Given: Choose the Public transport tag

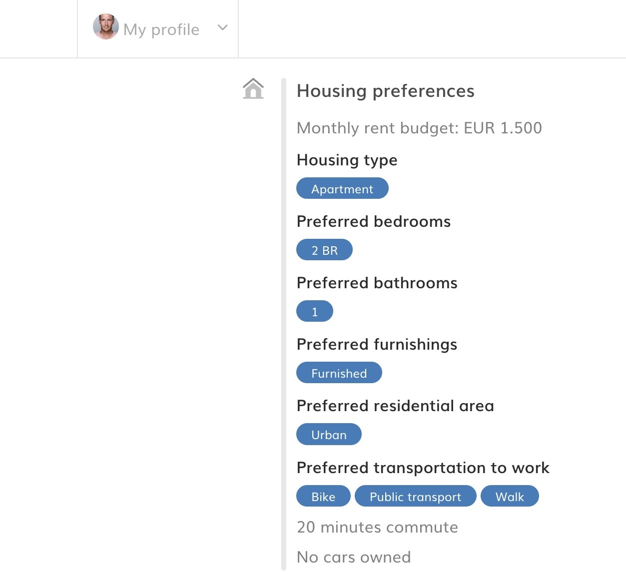Looking at the screenshot, I should pyautogui.click(x=416, y=496).
